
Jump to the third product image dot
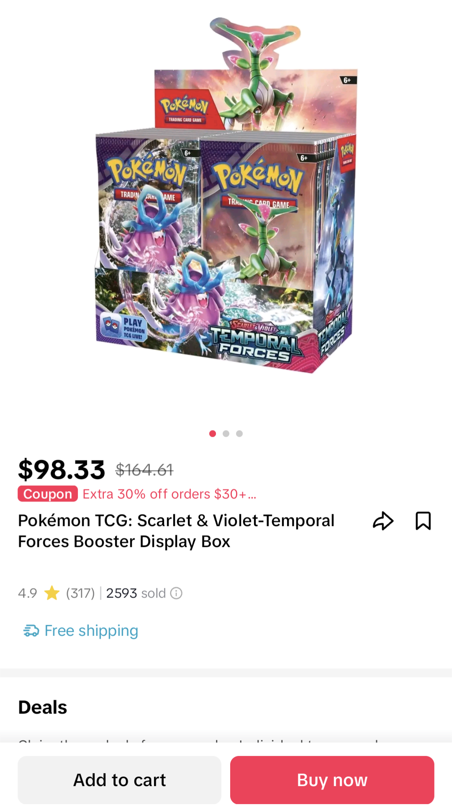click(239, 433)
